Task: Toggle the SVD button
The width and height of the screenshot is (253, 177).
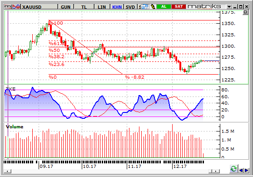Action: pyautogui.click(x=130, y=7)
